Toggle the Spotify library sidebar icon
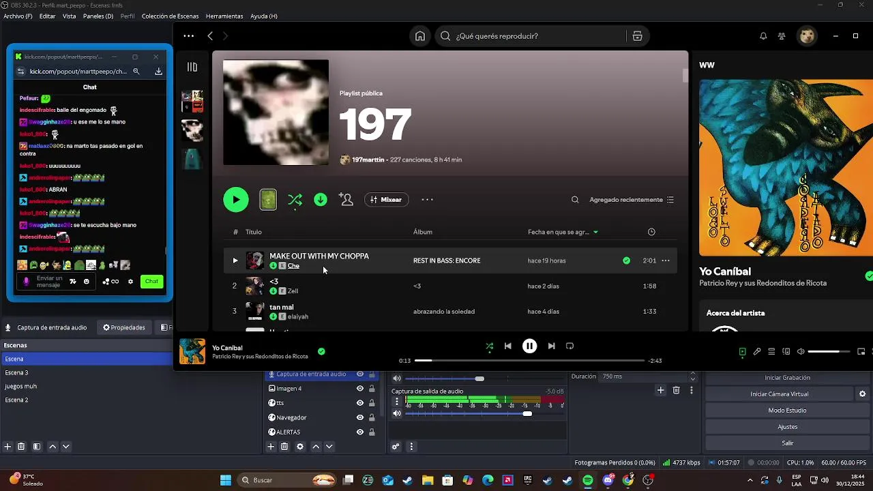The height and width of the screenshot is (491, 873). tap(192, 67)
